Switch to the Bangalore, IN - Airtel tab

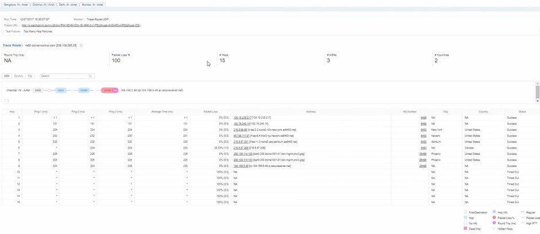(x=15, y=5)
